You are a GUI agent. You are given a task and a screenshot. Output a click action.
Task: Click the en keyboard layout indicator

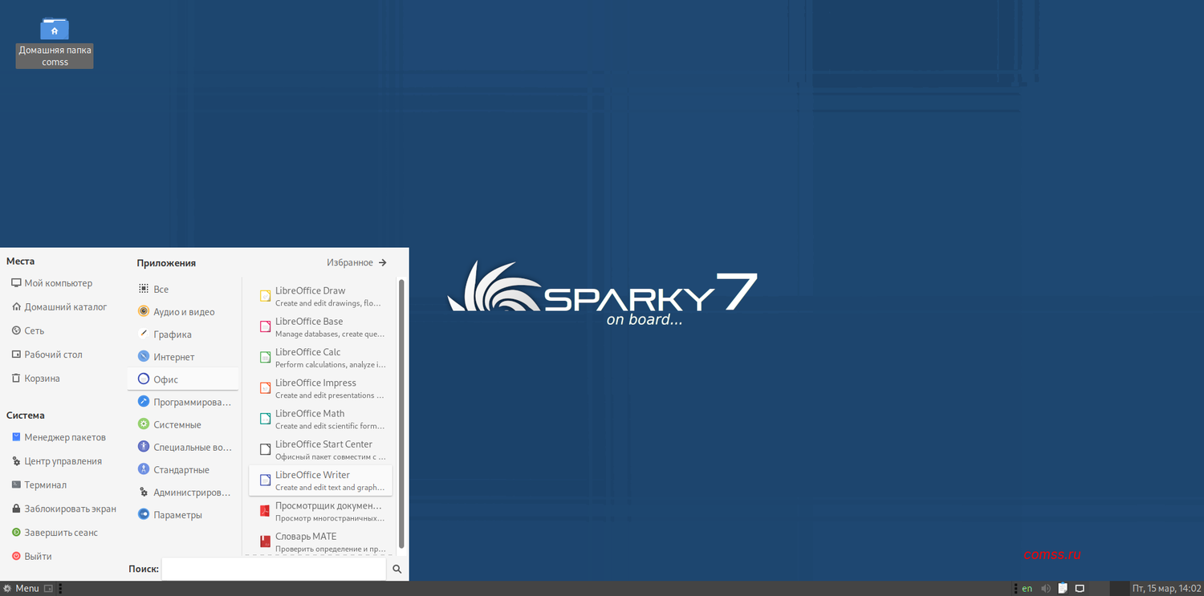click(x=1027, y=588)
